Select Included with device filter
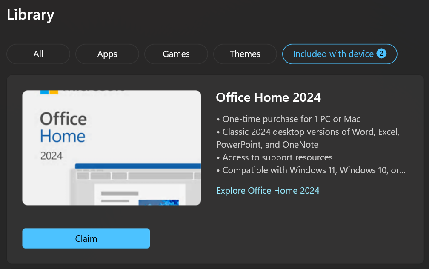 340,54
